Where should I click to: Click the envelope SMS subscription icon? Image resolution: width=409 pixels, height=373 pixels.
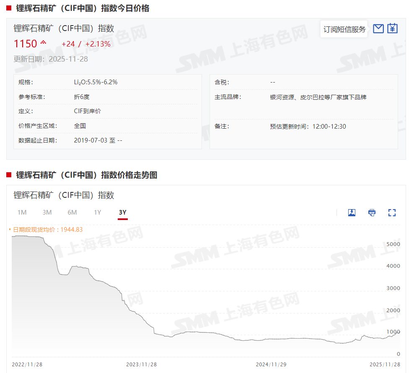pyautogui.click(x=378, y=28)
